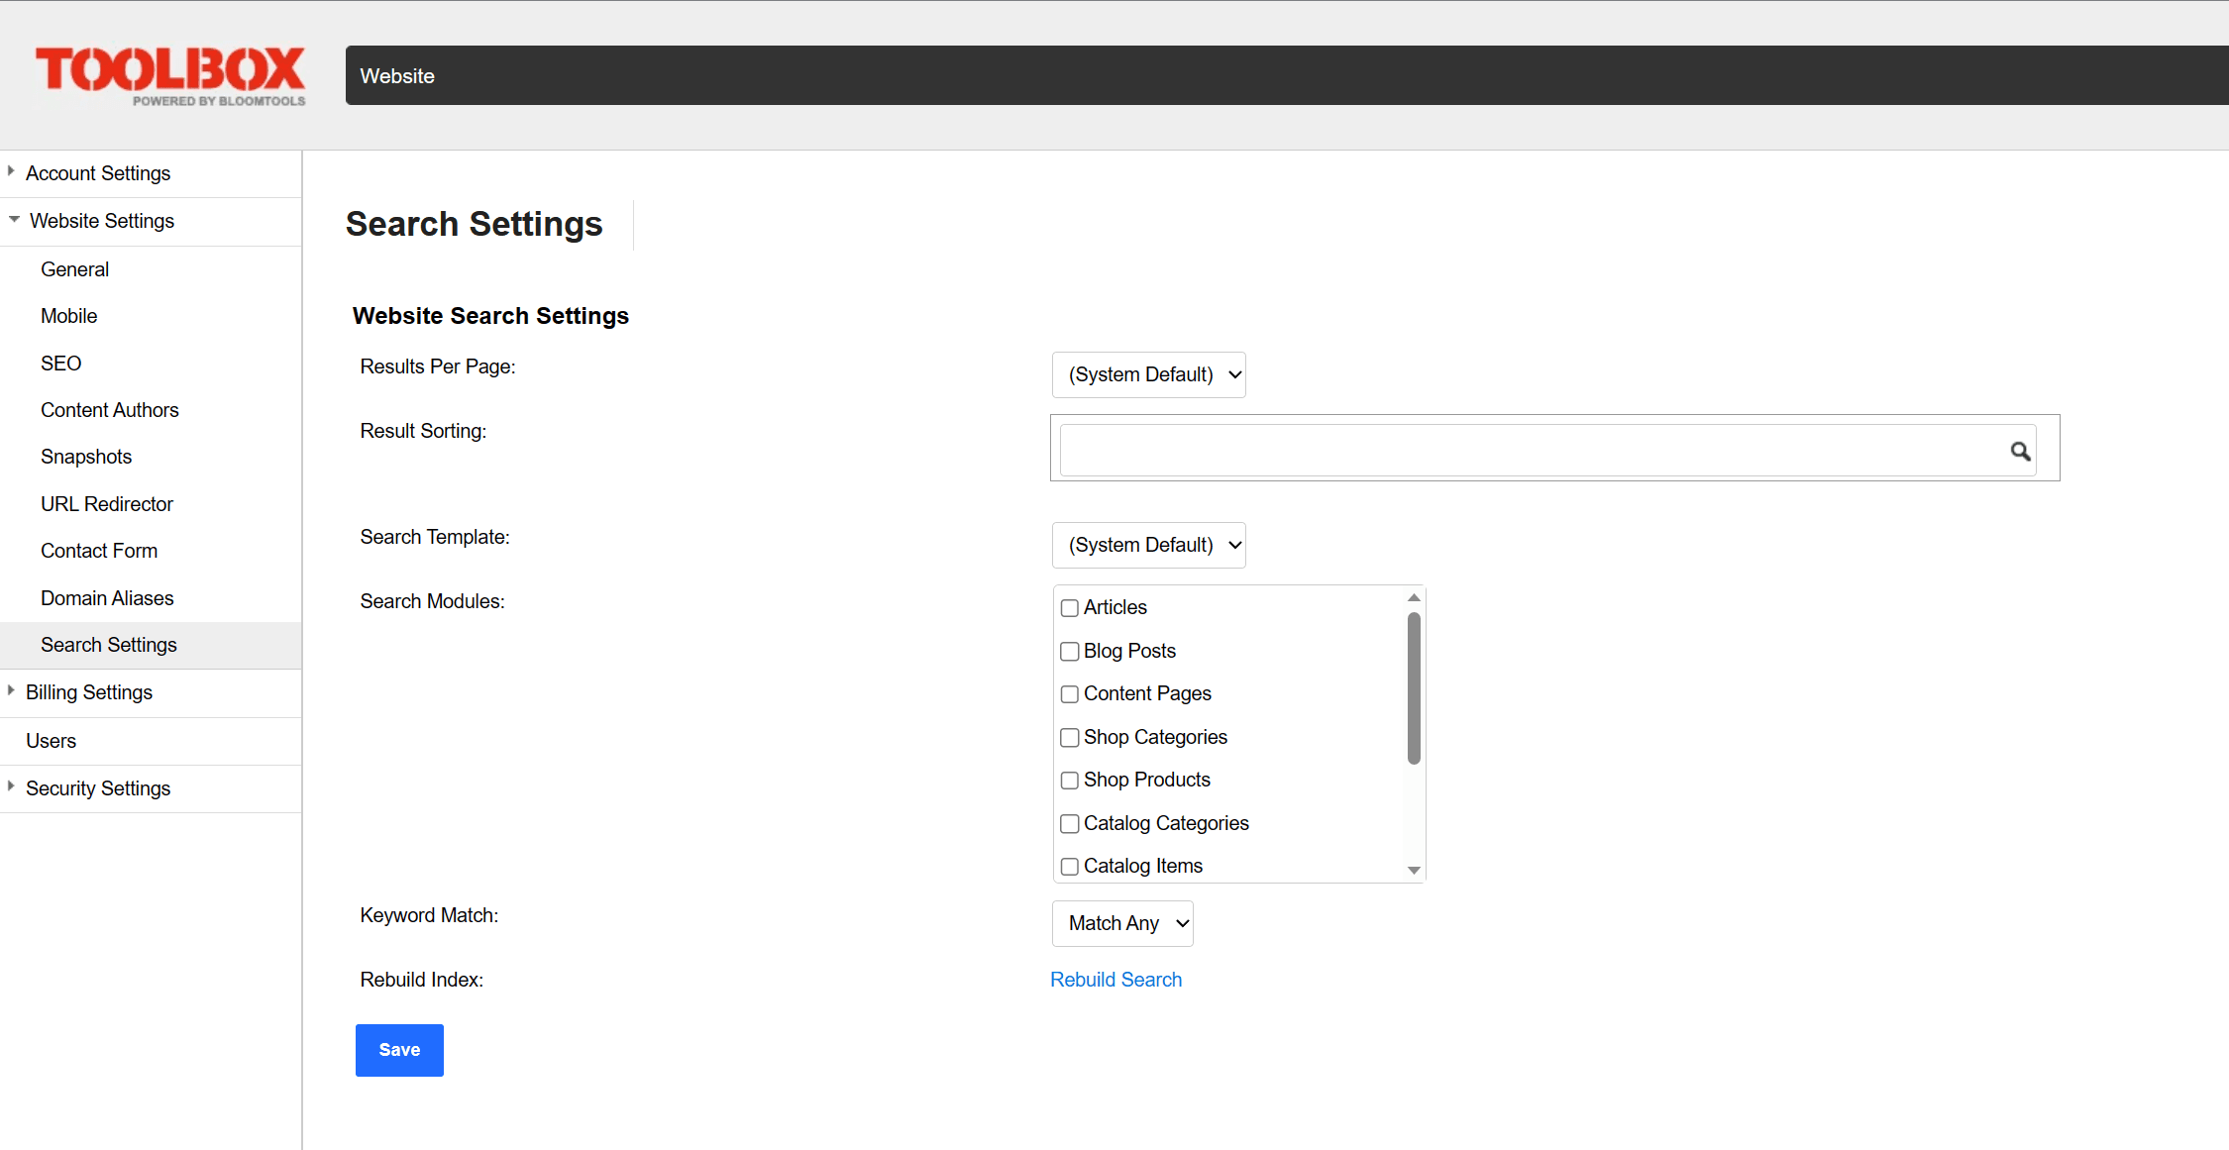Click the Toolbox logo
The width and height of the screenshot is (2229, 1150).
point(170,75)
